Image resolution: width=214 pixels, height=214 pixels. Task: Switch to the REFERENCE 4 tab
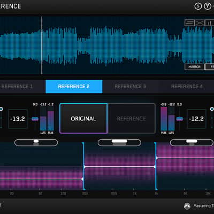[187, 87]
